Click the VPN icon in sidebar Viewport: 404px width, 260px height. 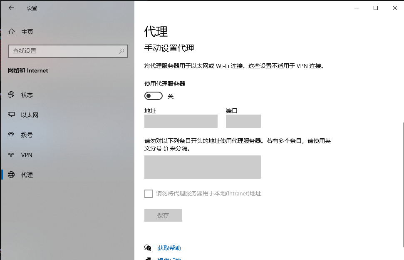(12, 155)
